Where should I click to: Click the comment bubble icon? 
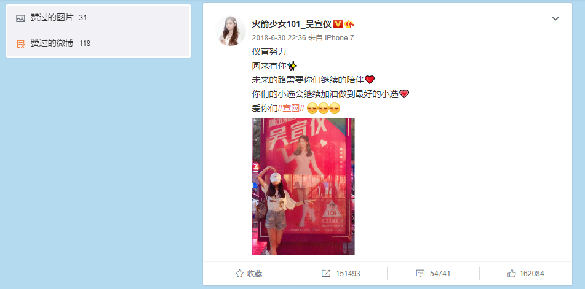tap(420, 274)
